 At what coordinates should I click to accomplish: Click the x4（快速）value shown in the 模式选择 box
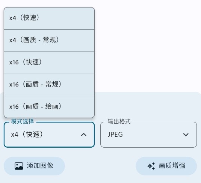pos(27,135)
